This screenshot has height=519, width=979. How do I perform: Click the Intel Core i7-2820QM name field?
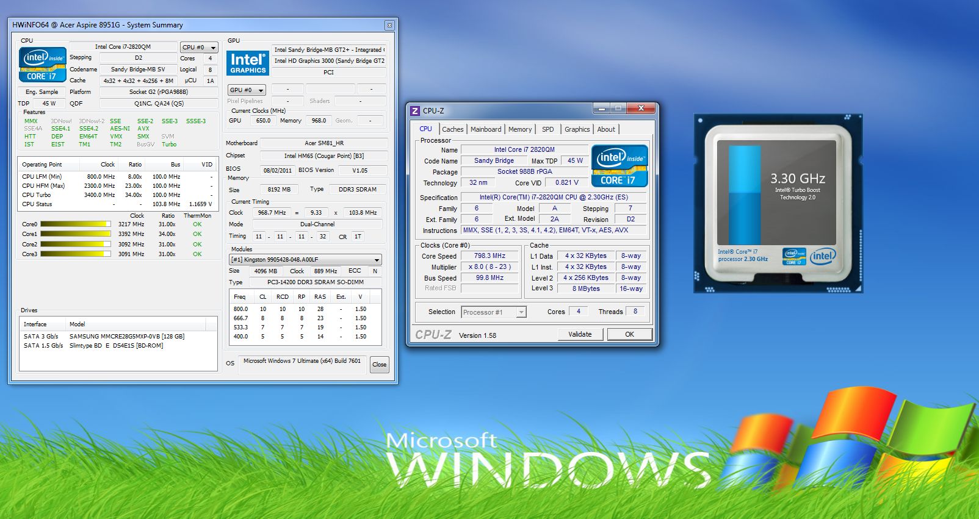point(123,47)
